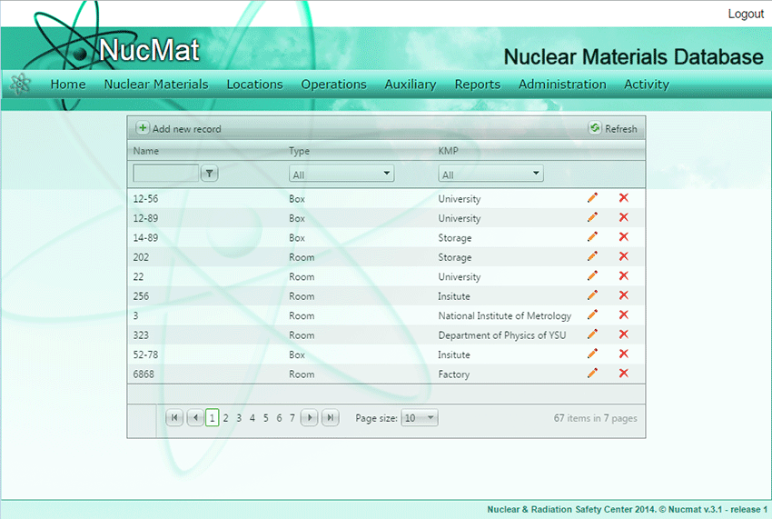
Task: Expand the Page size dropdown
Action: coord(420,418)
